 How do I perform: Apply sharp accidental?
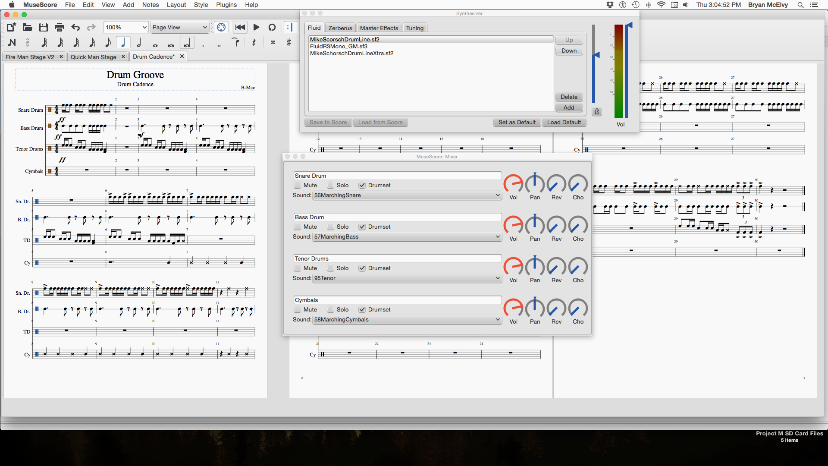(x=289, y=42)
